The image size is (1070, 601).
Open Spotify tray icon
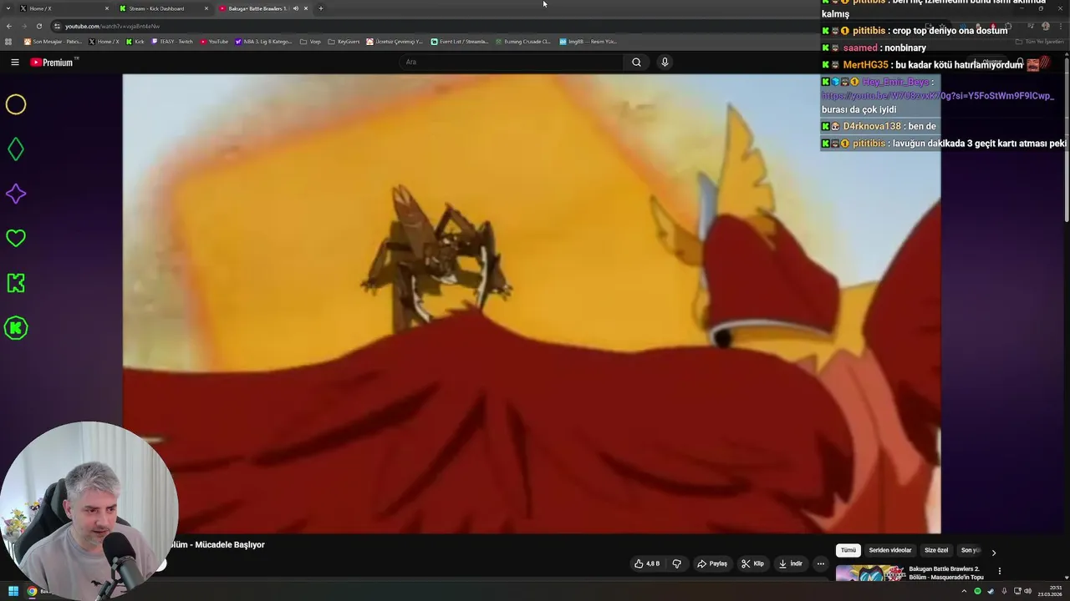977,591
